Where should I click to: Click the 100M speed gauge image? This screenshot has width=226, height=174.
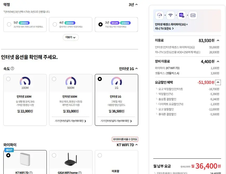(25, 81)
